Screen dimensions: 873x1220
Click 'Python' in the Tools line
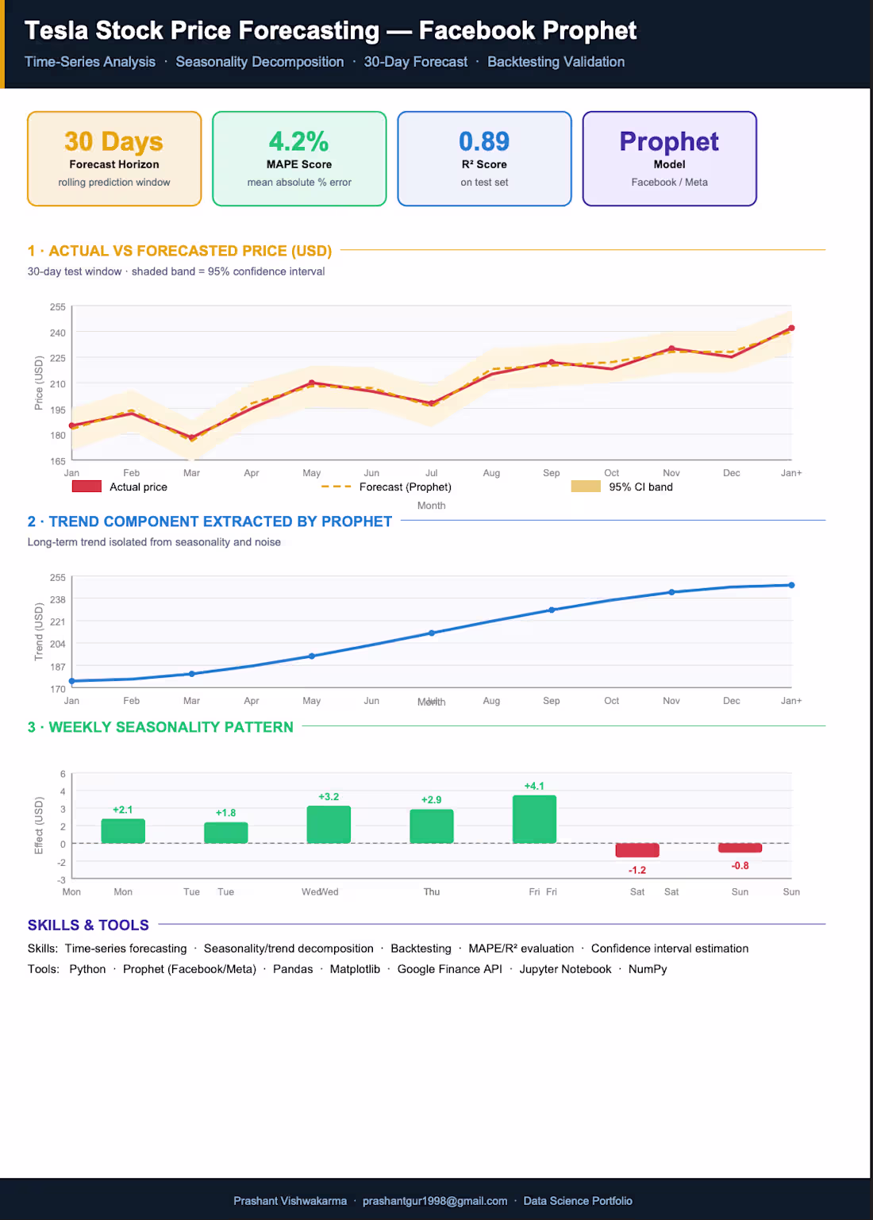click(87, 969)
